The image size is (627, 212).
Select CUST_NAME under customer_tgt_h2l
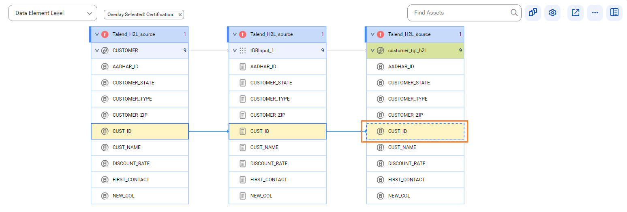click(x=415, y=147)
